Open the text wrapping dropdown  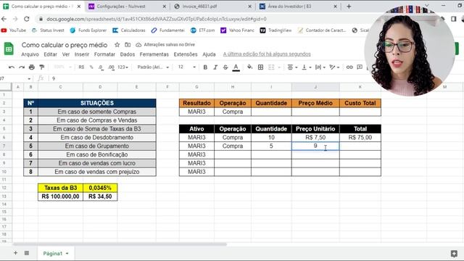(x=320, y=67)
